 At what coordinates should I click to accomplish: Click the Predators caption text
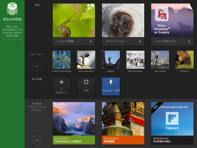coord(185,71)
